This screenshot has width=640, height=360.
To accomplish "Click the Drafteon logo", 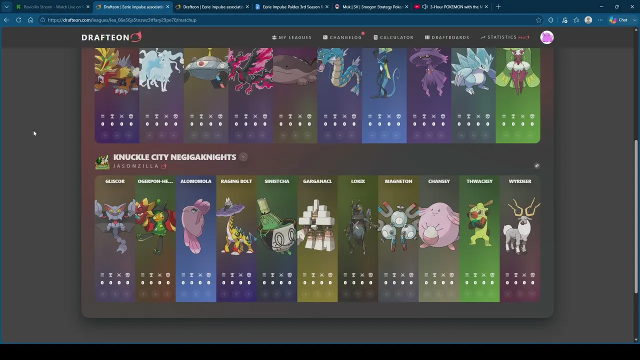I will click(x=111, y=37).
